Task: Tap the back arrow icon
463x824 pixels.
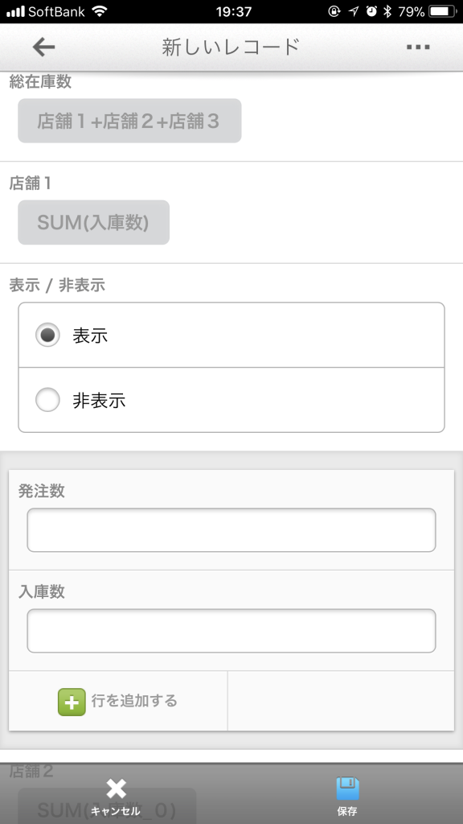Action: coord(43,47)
